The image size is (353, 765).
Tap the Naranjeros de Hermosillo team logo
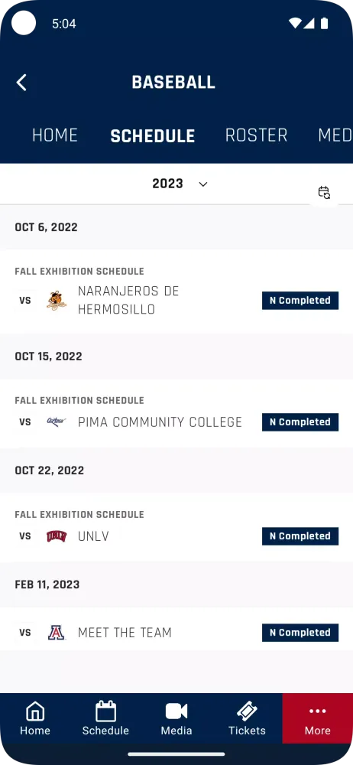pyautogui.click(x=56, y=300)
